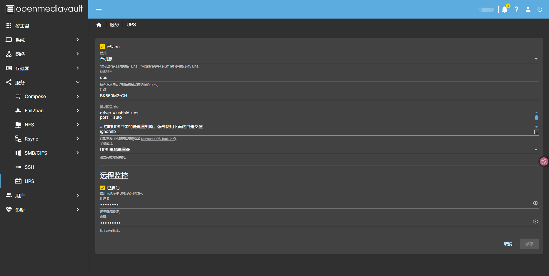
Task: Click the Storage drive icon
Action: click(x=9, y=68)
